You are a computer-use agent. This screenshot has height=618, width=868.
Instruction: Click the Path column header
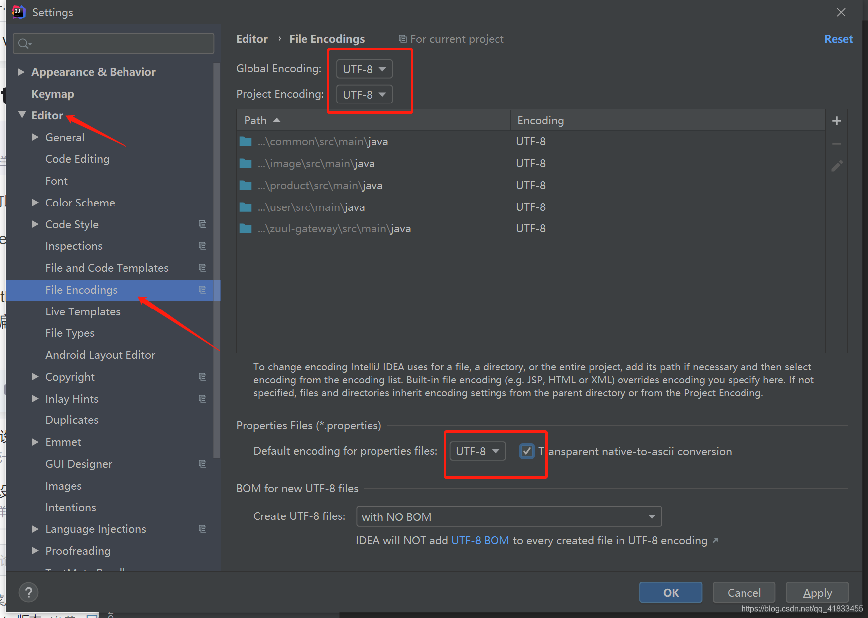click(x=373, y=120)
